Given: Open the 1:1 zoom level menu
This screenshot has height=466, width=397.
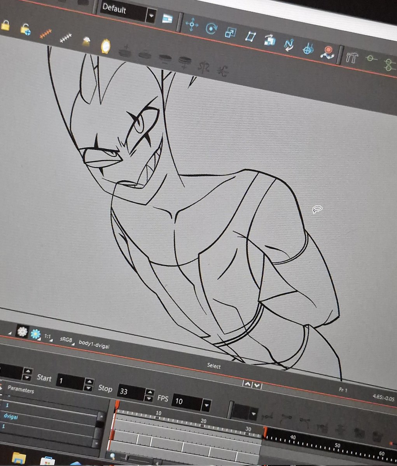Looking at the screenshot, I should (x=48, y=337).
